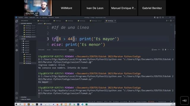Open the Search view in the activity bar
190x106 pixels.
tap(17, 26)
